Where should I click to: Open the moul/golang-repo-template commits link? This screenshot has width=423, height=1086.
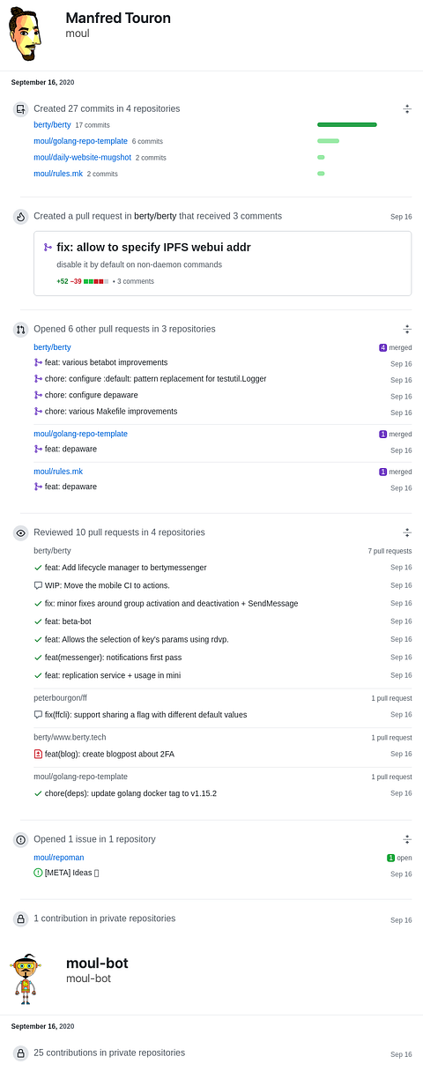coord(80,141)
